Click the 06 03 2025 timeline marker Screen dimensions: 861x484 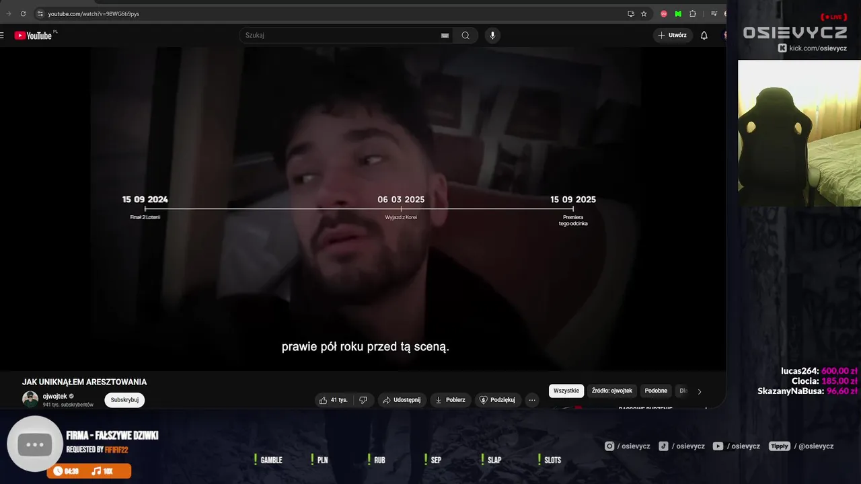tap(401, 200)
